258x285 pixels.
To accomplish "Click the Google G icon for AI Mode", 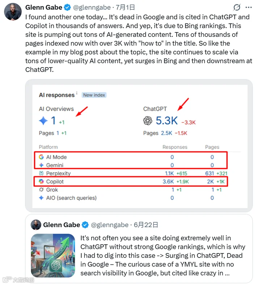I will [x=41, y=157].
